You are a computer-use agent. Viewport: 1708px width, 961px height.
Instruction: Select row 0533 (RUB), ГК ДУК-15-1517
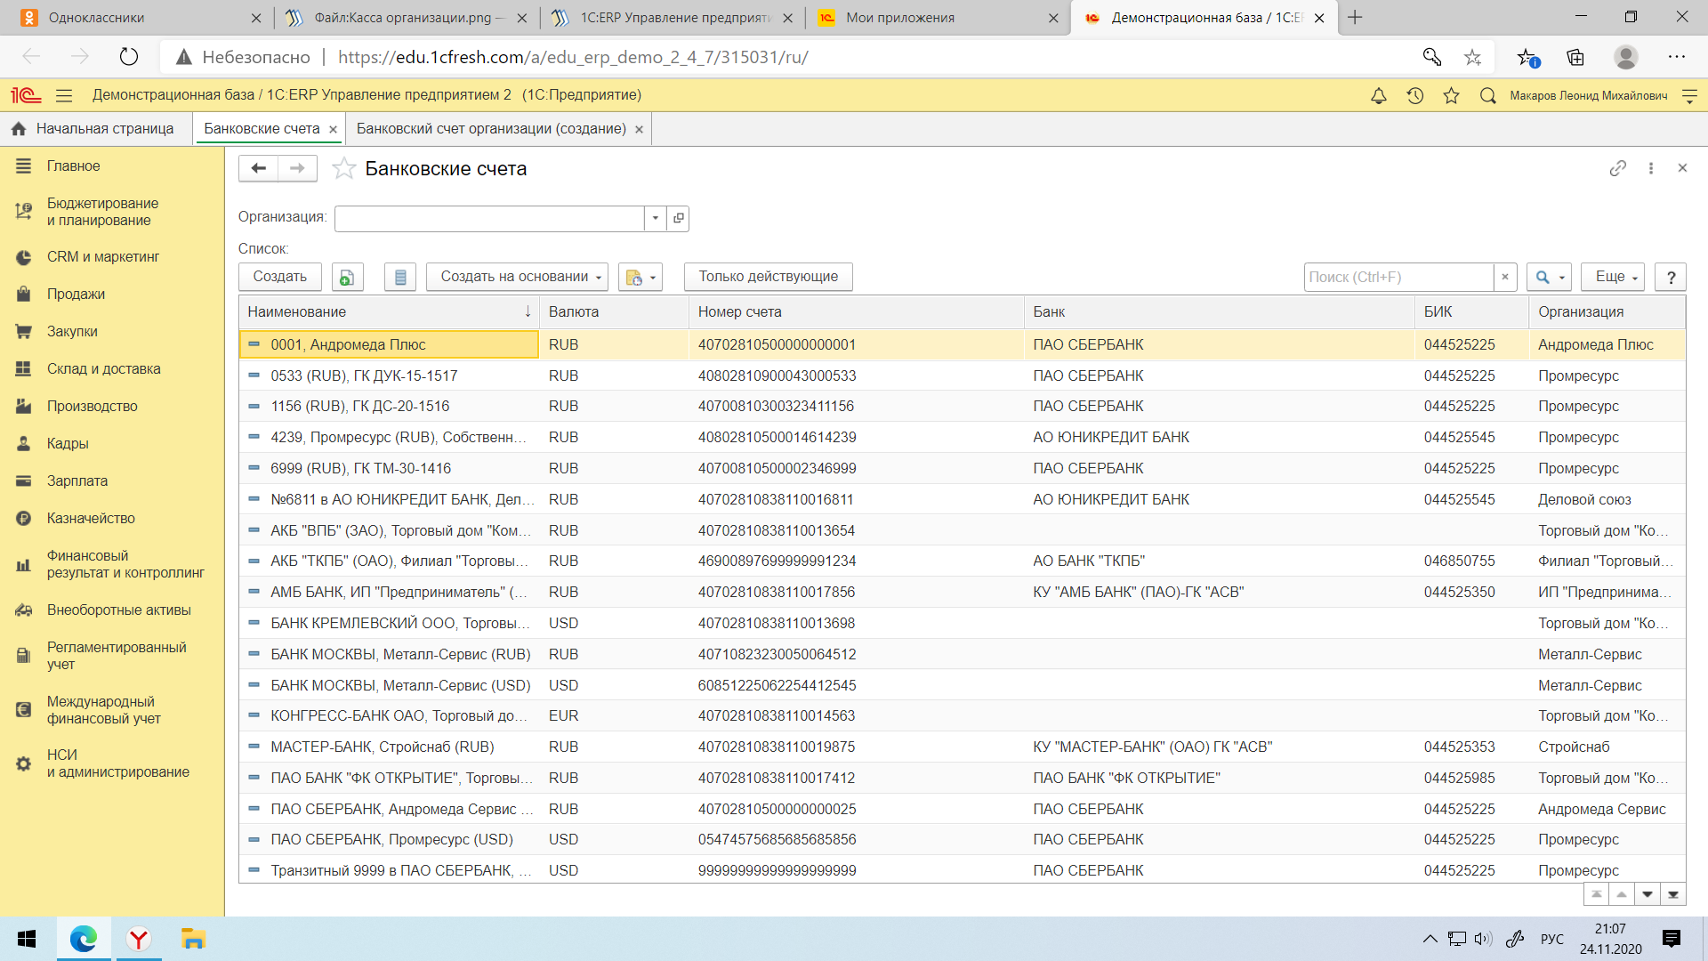[962, 376]
